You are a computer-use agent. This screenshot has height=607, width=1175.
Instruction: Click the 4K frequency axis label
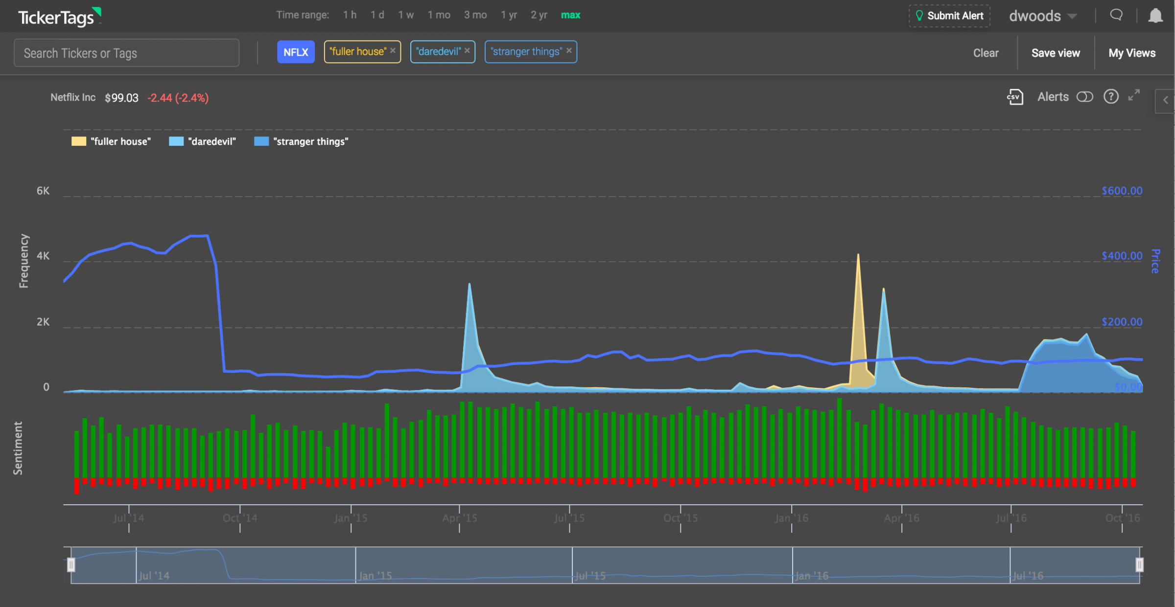click(x=43, y=256)
